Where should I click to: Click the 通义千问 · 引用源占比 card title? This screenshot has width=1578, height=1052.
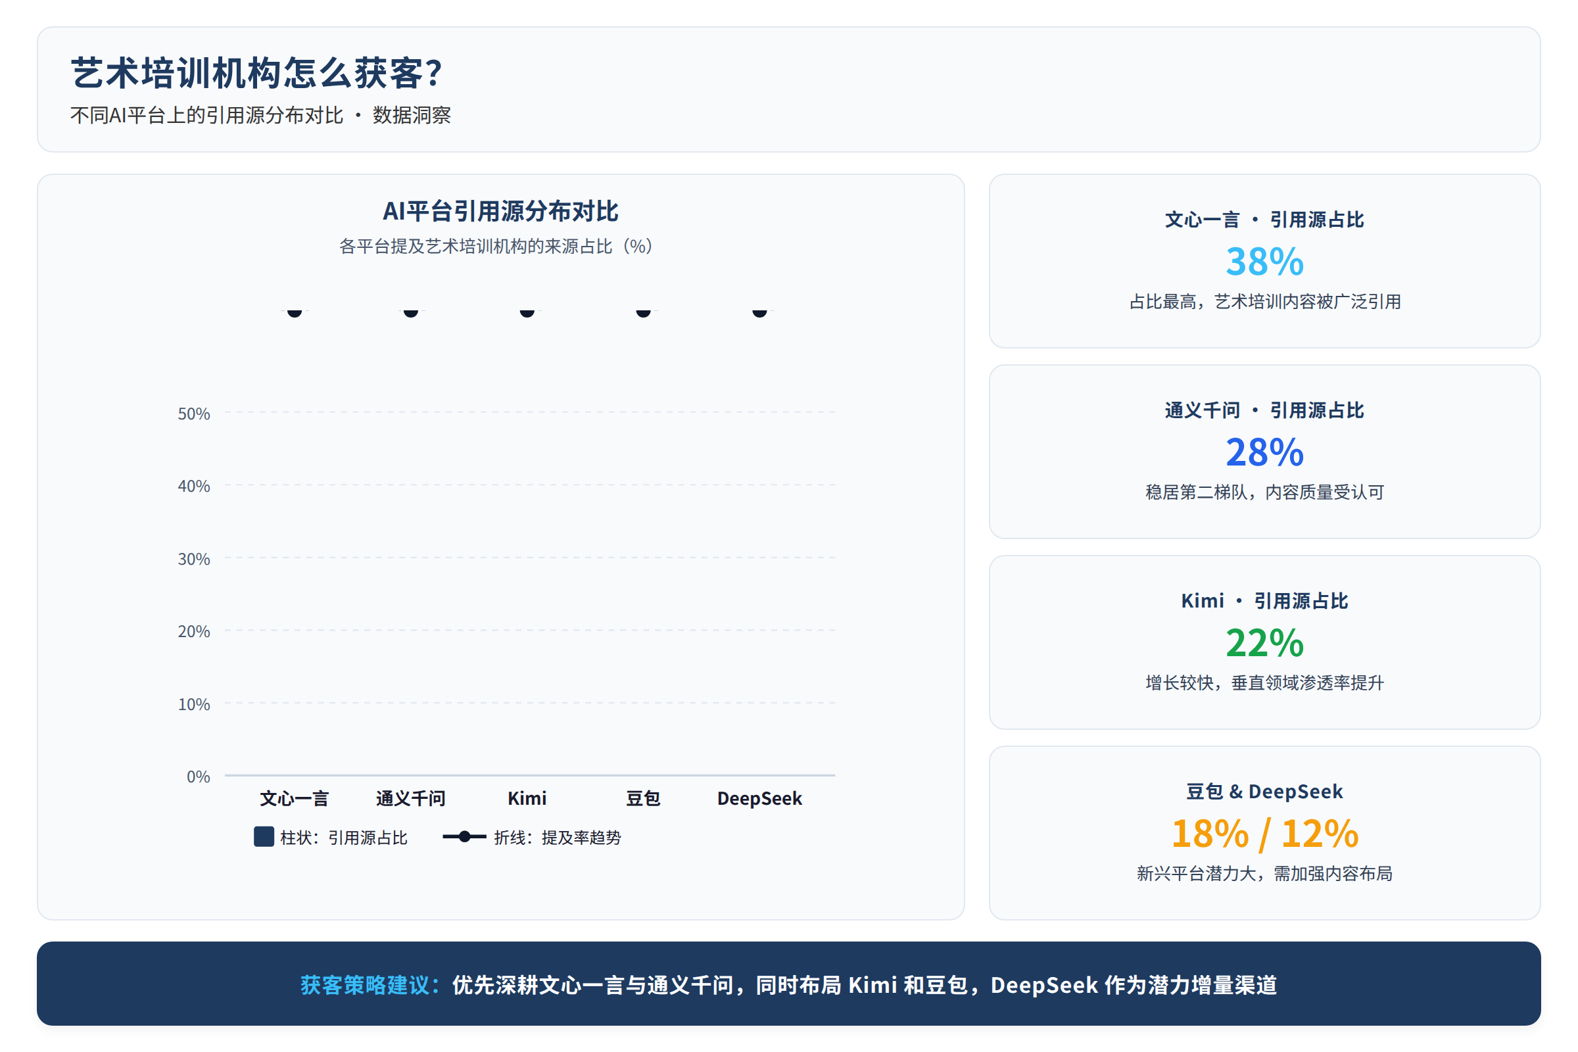pyautogui.click(x=1264, y=410)
